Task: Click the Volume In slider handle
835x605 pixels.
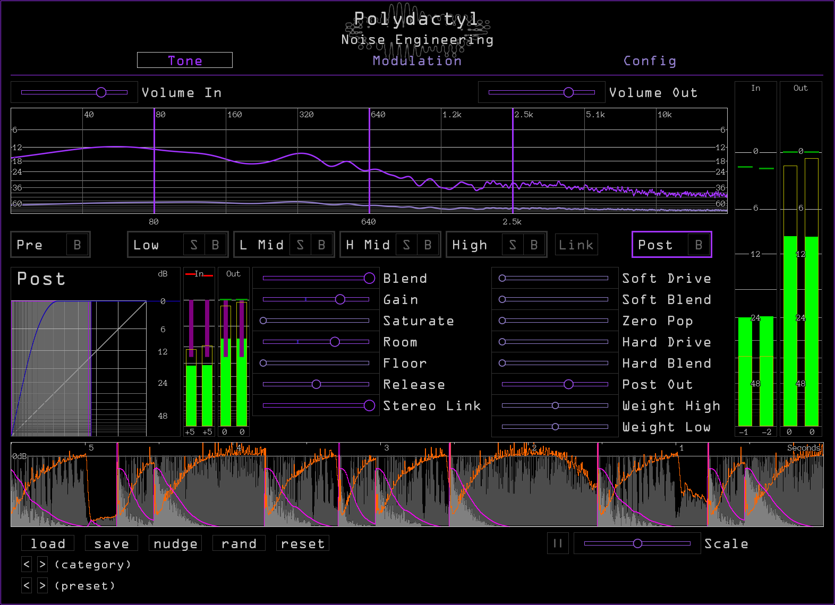Action: 101,92
